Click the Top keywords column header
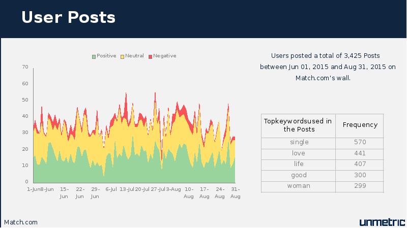The image size is (407, 228). pos(298,125)
